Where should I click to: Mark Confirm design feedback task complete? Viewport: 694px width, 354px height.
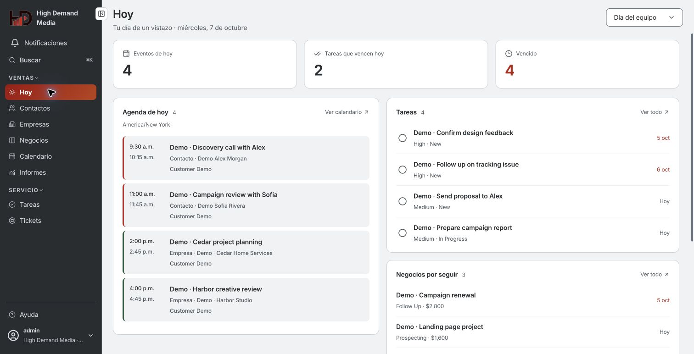pos(403,138)
